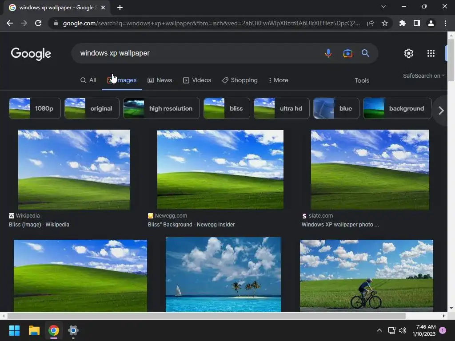Switch to the Videos tab
Viewport: 455px width, 341px height.
pyautogui.click(x=197, y=80)
